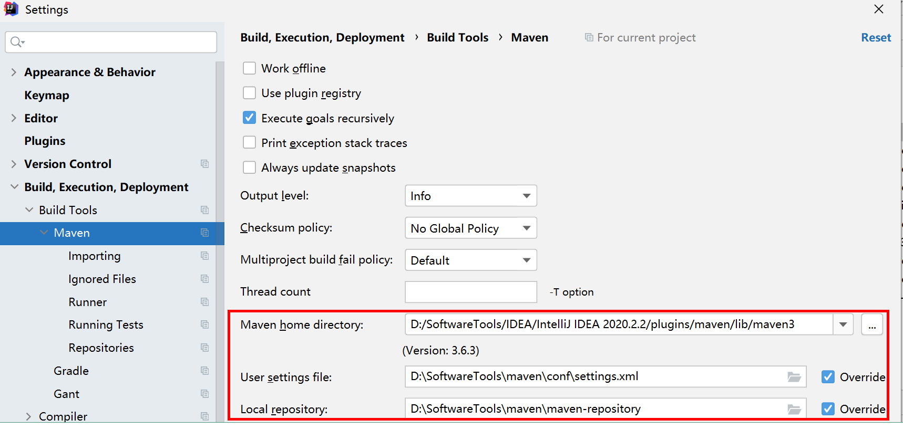Click the project-level icon beside Importing
This screenshot has height=430, width=903.
(205, 256)
